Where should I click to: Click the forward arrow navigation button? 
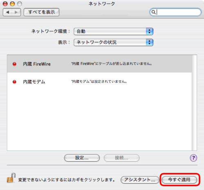[x=16, y=12]
